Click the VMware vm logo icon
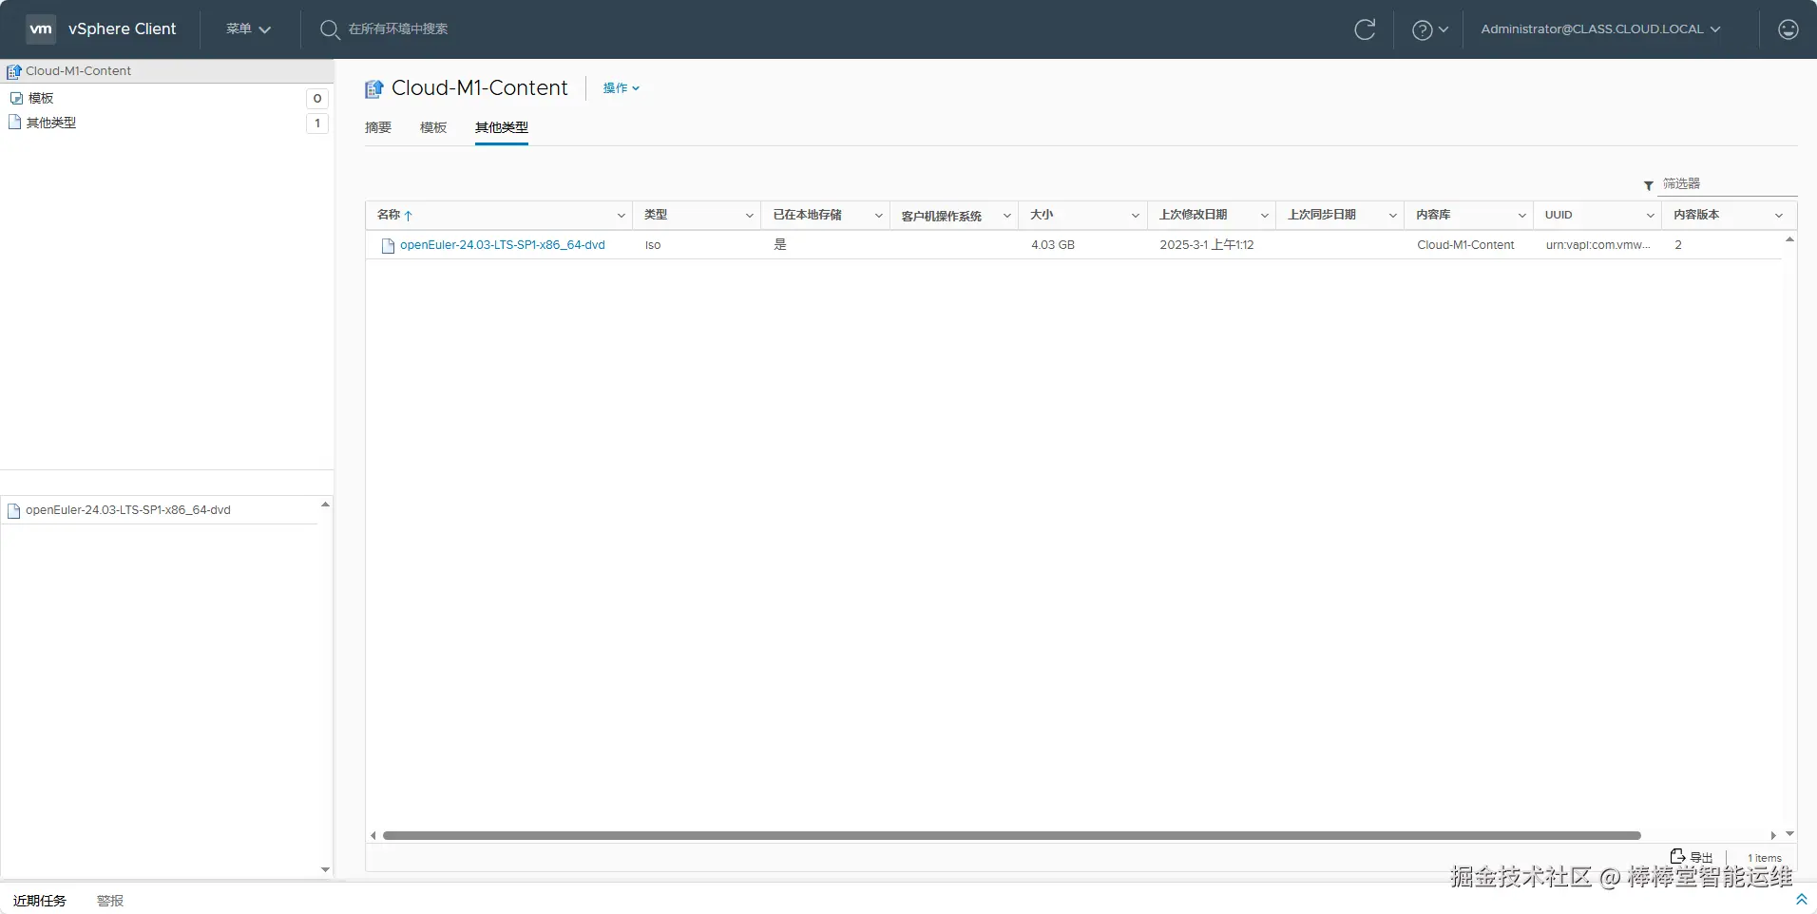The height and width of the screenshot is (914, 1817). [x=41, y=29]
